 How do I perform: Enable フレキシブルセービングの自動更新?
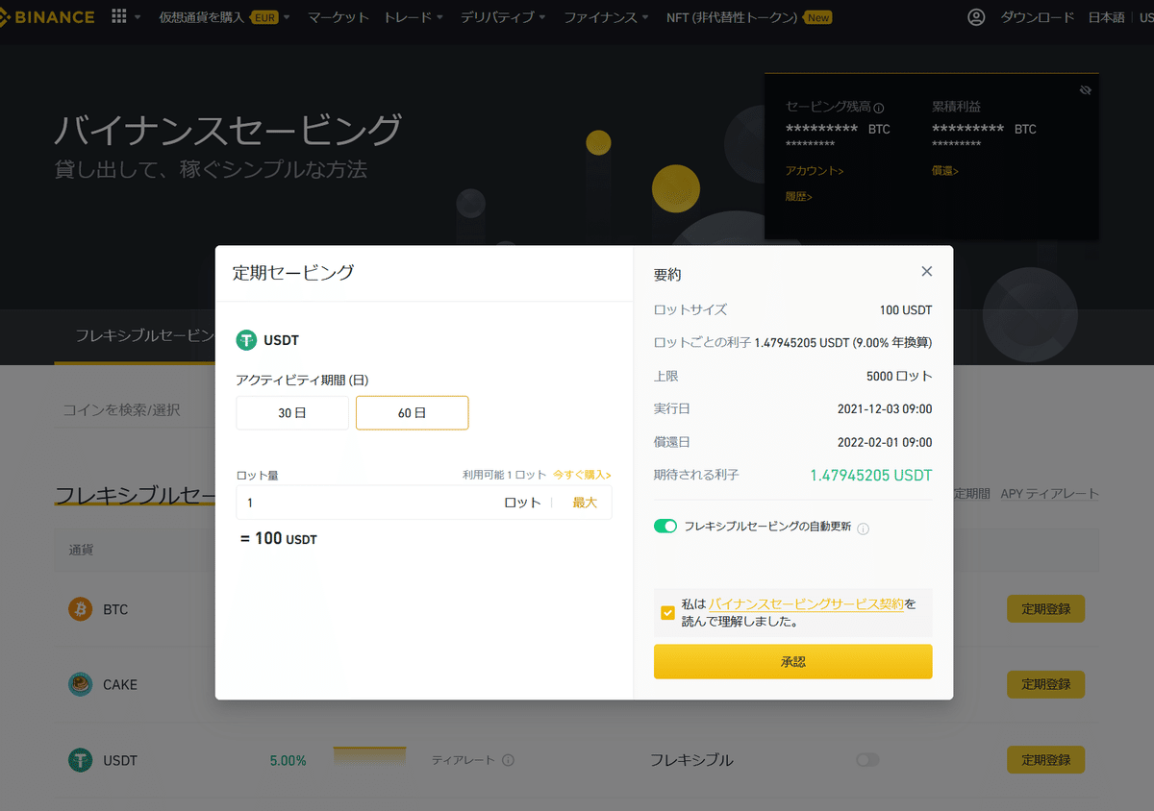click(665, 527)
